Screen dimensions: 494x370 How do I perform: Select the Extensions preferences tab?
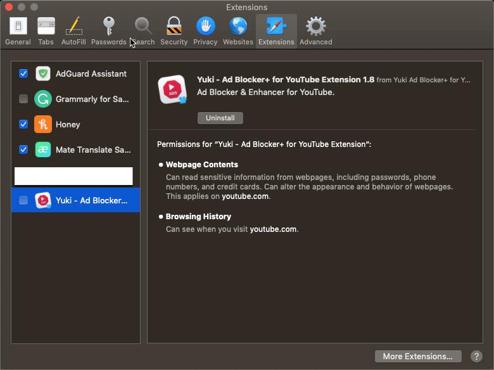[x=276, y=31]
